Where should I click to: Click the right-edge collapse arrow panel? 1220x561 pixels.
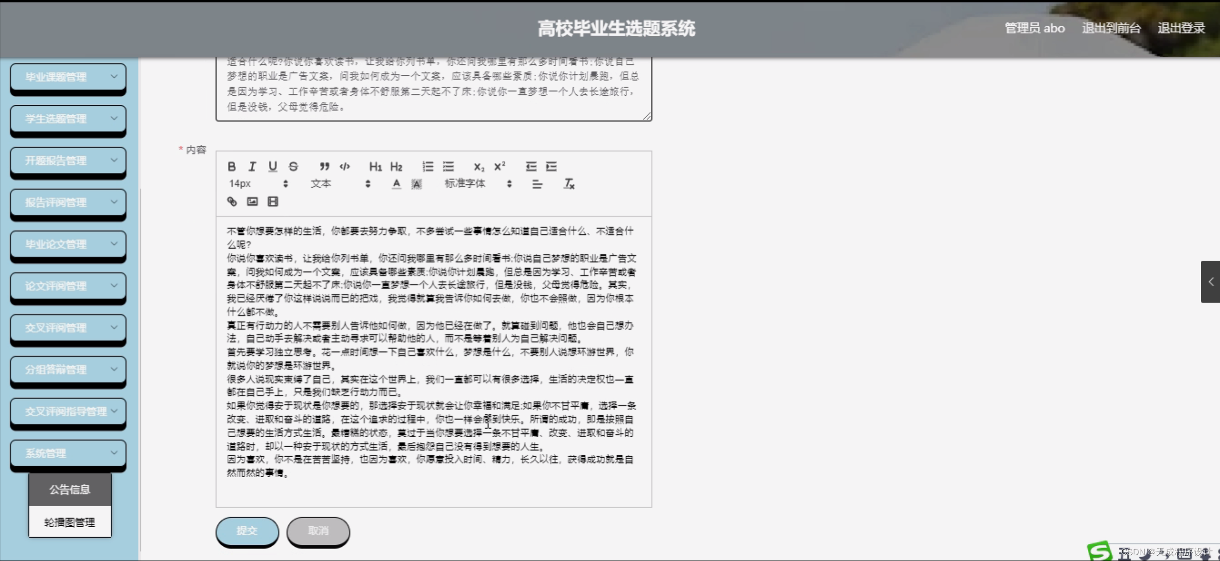click(x=1210, y=282)
